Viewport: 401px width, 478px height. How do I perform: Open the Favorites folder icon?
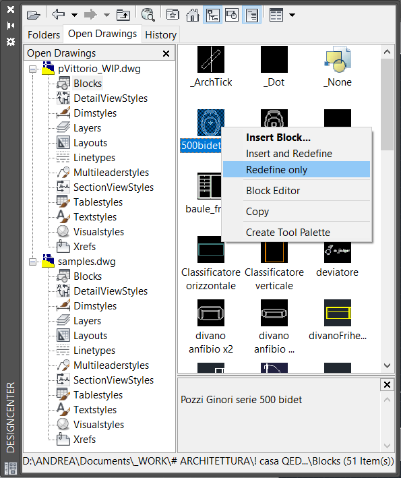173,15
